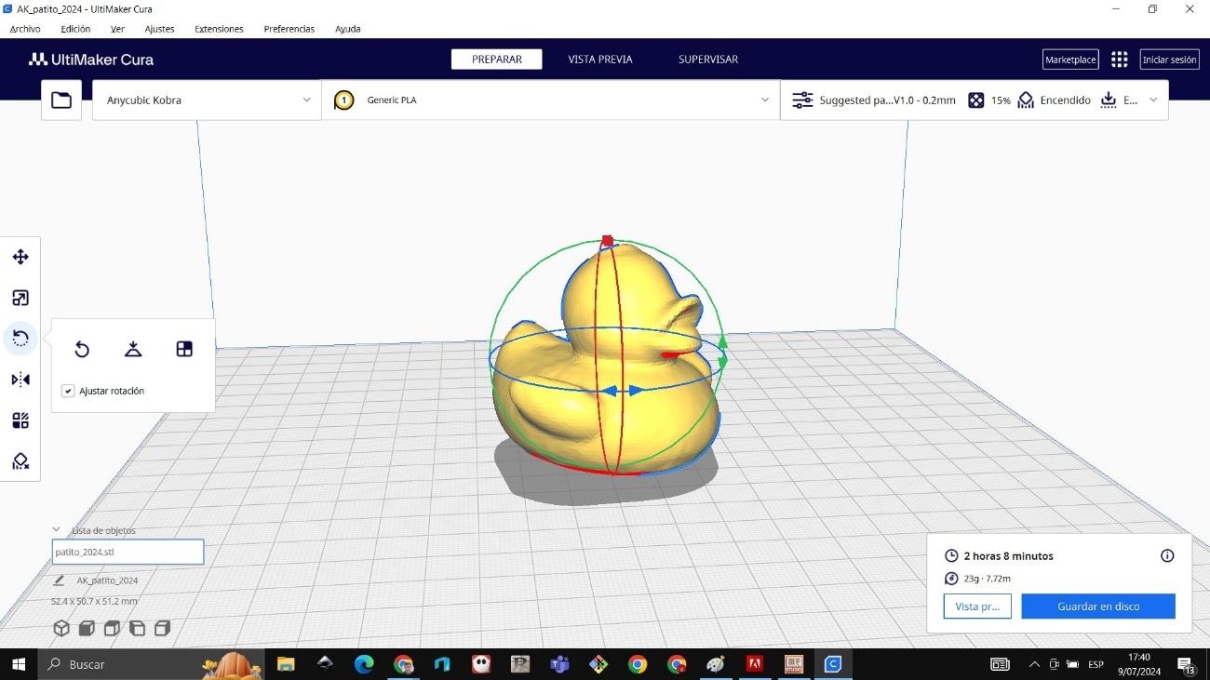
Task: Click the Lay flat icon
Action: 133,349
